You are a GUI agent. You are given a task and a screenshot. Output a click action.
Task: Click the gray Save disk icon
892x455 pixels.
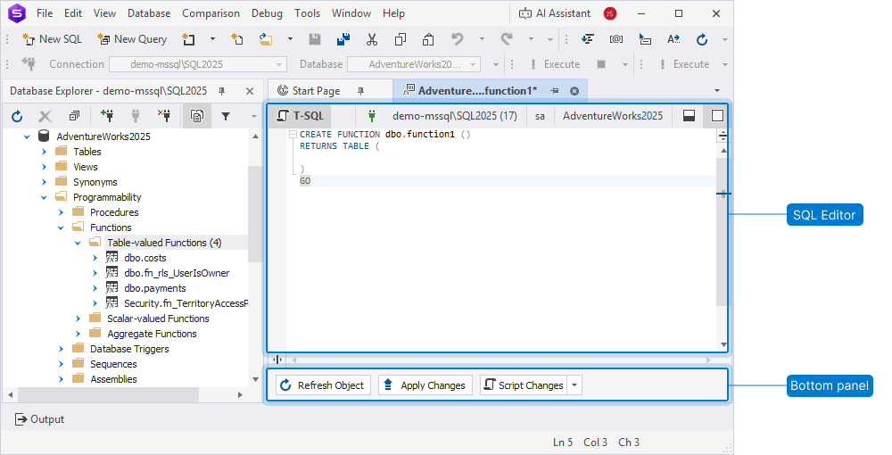click(315, 39)
